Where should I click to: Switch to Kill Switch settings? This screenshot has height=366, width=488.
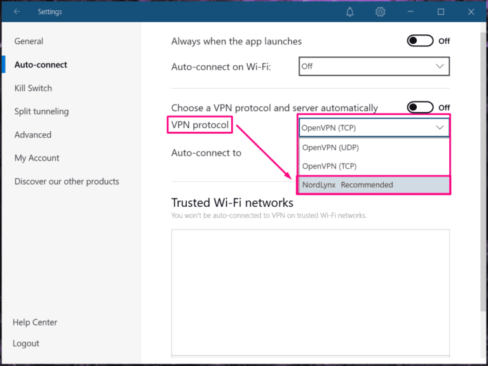point(33,88)
